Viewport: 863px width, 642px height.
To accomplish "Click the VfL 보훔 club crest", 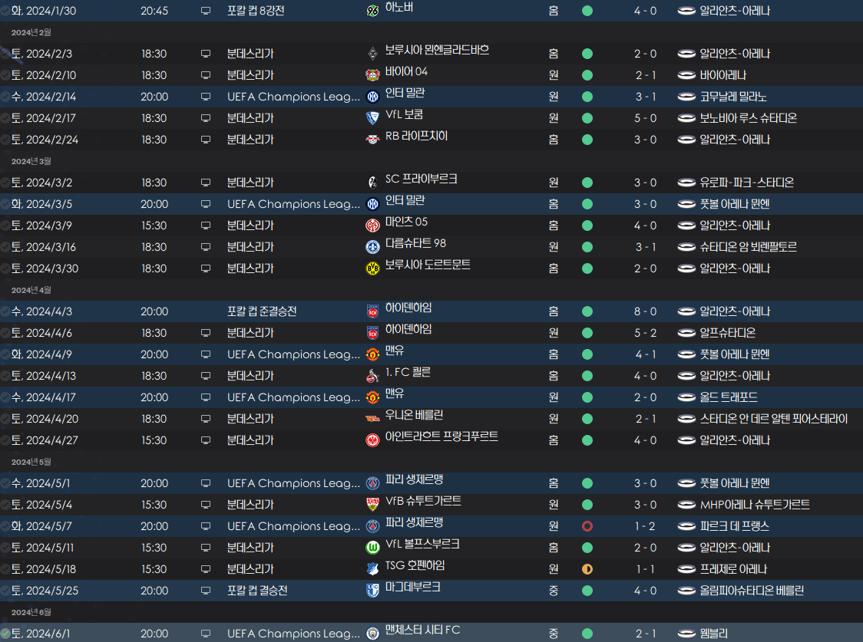I will [x=372, y=117].
